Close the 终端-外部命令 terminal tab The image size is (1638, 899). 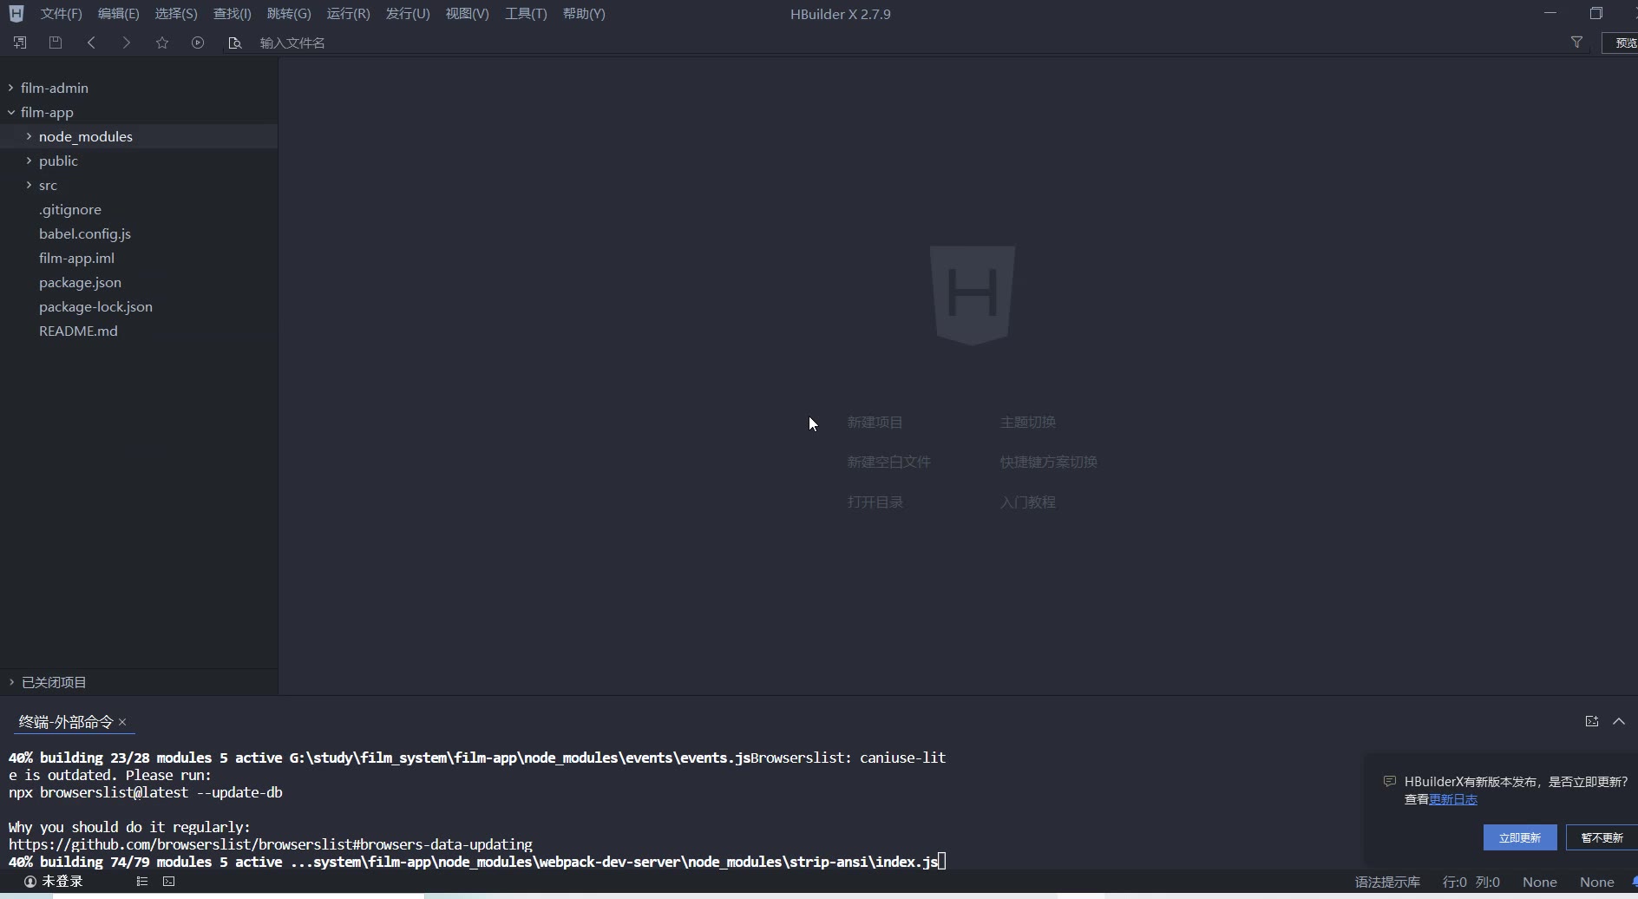tap(122, 722)
